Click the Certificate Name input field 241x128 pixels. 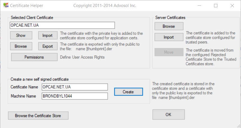[75, 87]
